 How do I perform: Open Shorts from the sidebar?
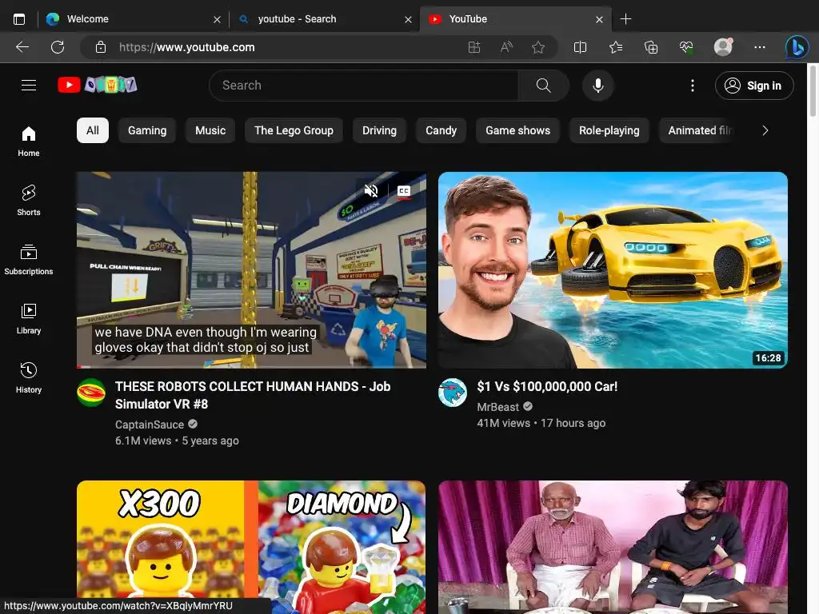click(x=29, y=201)
